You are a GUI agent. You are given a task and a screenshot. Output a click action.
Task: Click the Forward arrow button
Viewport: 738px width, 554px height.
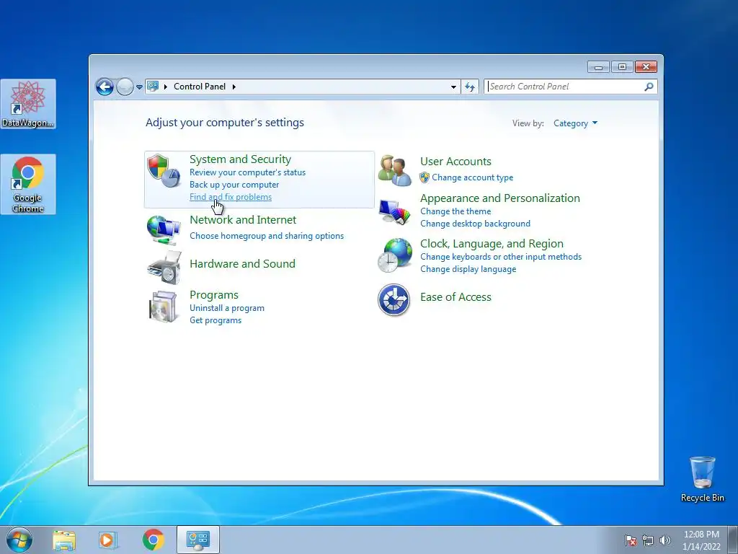coord(125,87)
